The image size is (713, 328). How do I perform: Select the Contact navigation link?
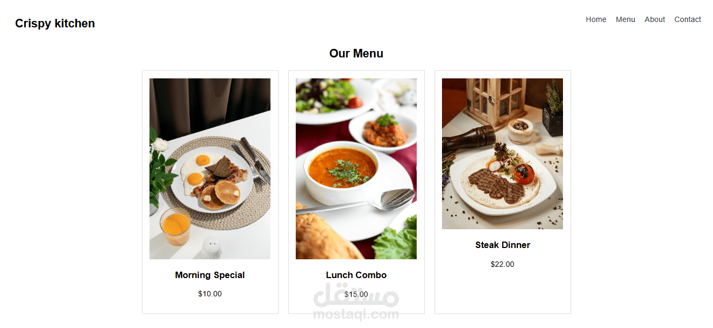click(688, 19)
